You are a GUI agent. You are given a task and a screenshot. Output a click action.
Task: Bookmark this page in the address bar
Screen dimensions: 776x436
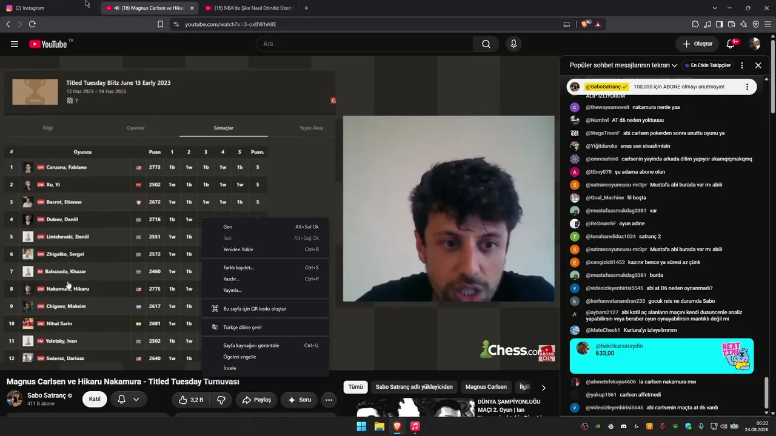(x=160, y=24)
